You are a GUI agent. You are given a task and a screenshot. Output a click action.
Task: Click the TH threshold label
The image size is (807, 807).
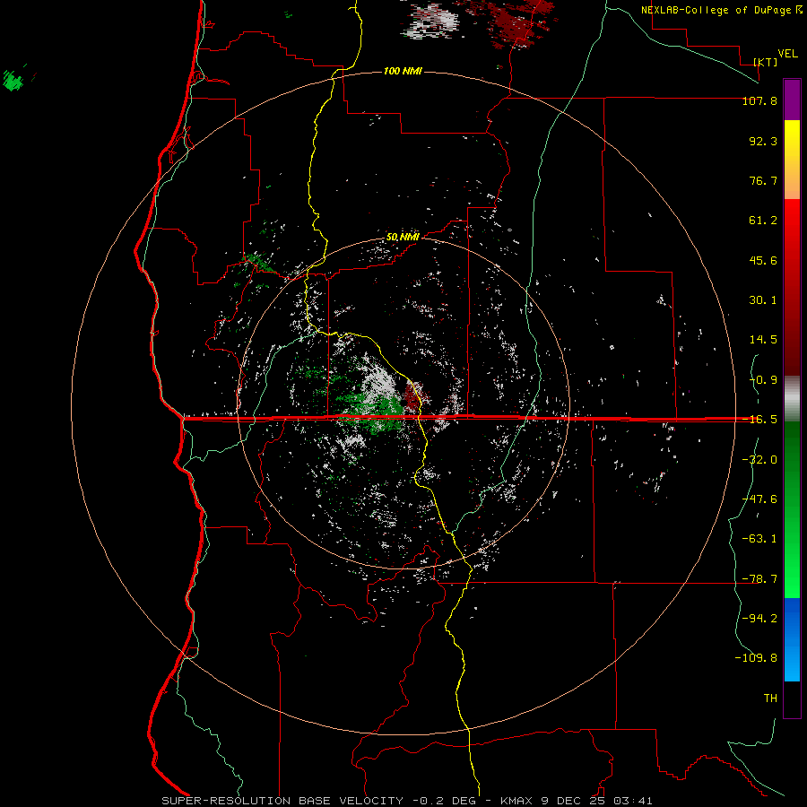click(770, 698)
